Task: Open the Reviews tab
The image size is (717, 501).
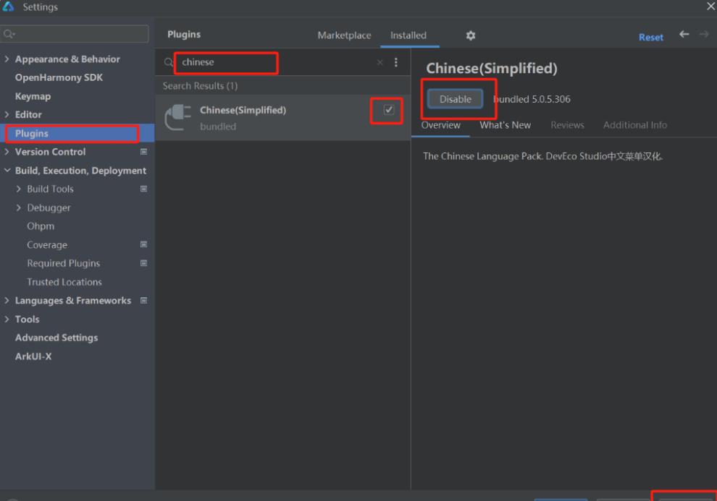Action: click(568, 125)
